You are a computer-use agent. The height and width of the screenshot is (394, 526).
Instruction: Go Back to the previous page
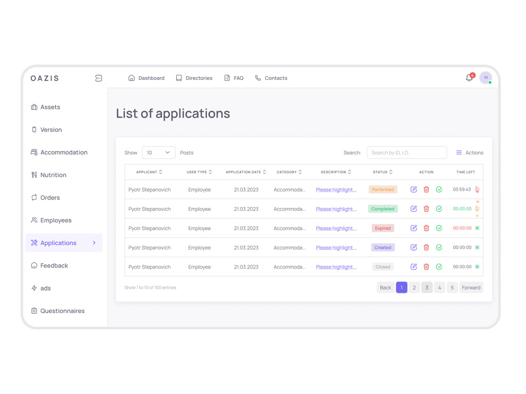coord(386,287)
